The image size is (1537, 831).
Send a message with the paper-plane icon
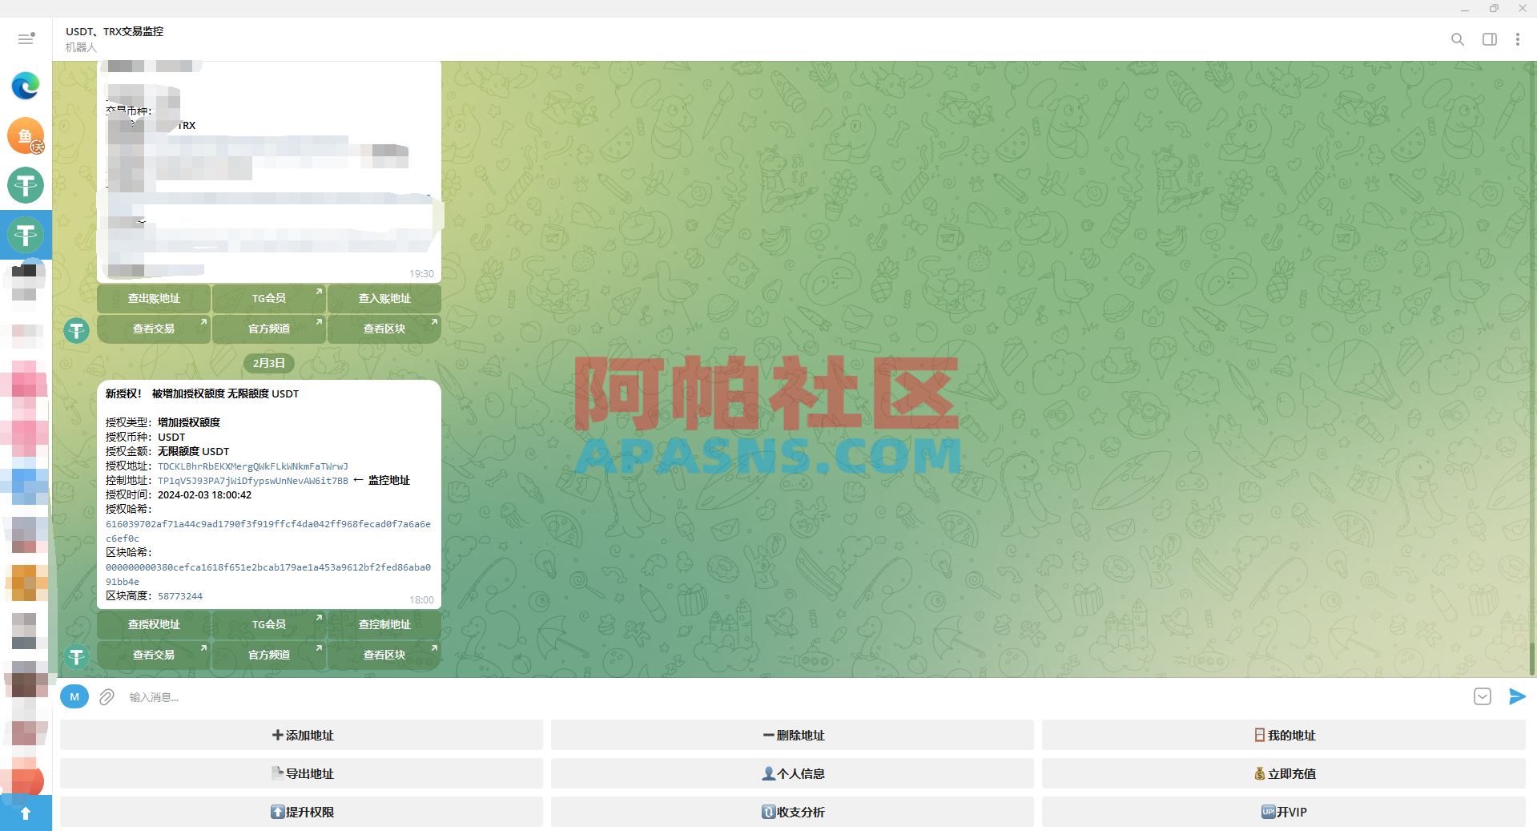tap(1515, 696)
